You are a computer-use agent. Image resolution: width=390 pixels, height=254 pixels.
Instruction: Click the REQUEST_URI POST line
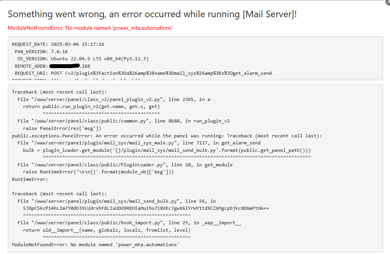[x=143, y=73]
